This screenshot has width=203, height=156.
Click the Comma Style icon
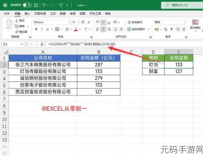[172, 29]
